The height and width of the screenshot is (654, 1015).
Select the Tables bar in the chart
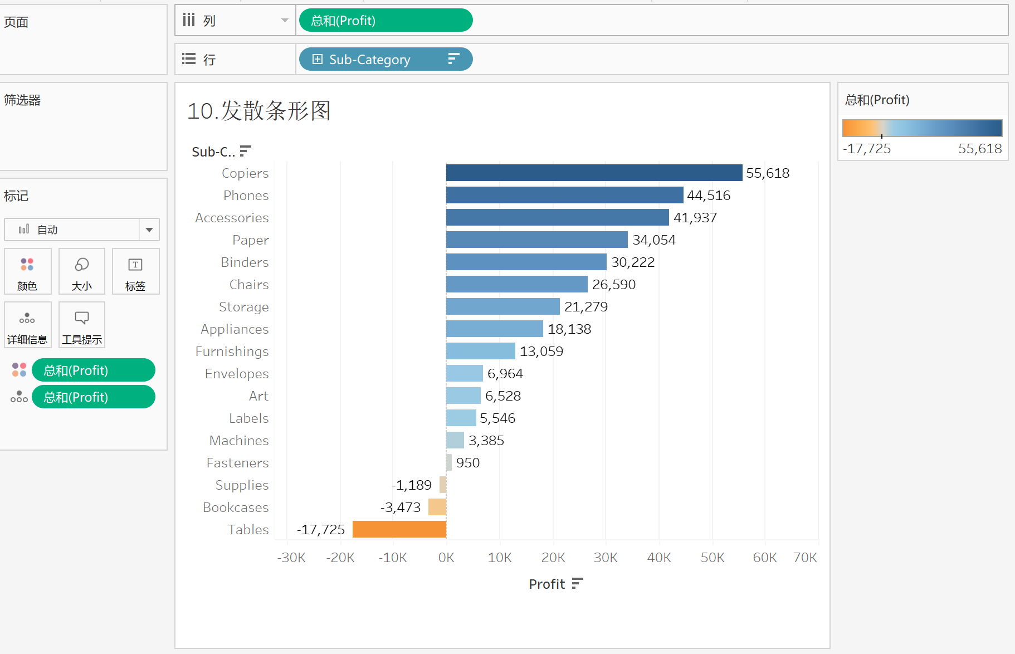[x=398, y=529]
